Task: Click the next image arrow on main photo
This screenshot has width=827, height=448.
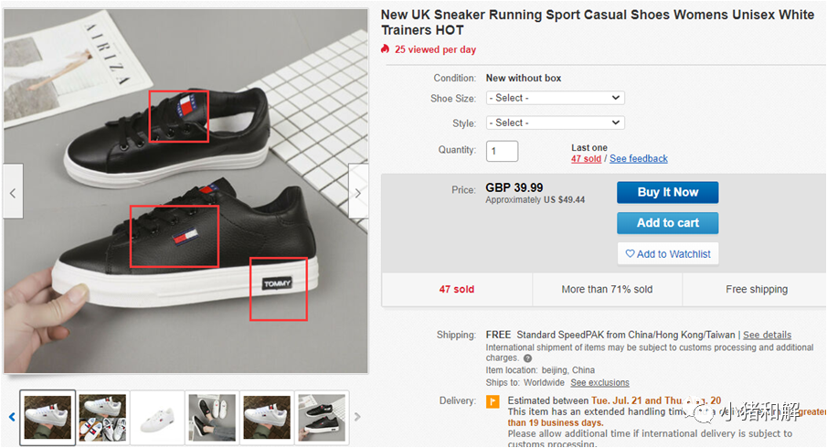Action: click(x=358, y=193)
